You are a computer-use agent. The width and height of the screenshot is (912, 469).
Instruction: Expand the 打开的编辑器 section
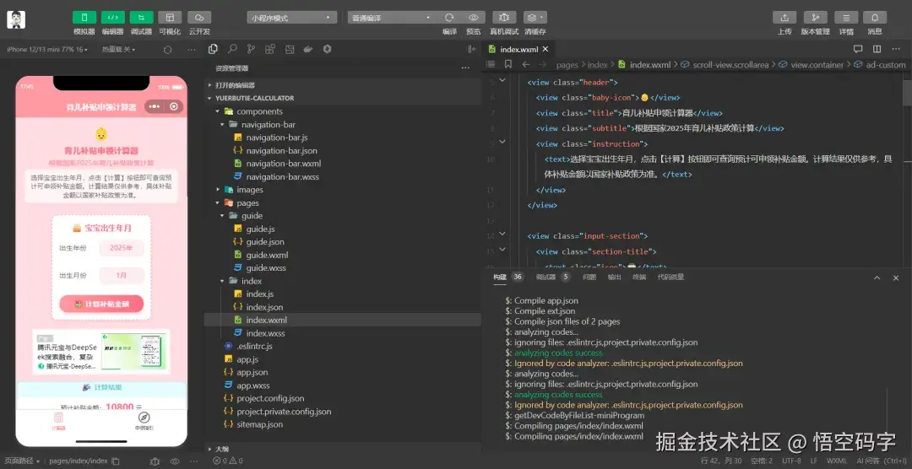(235, 85)
